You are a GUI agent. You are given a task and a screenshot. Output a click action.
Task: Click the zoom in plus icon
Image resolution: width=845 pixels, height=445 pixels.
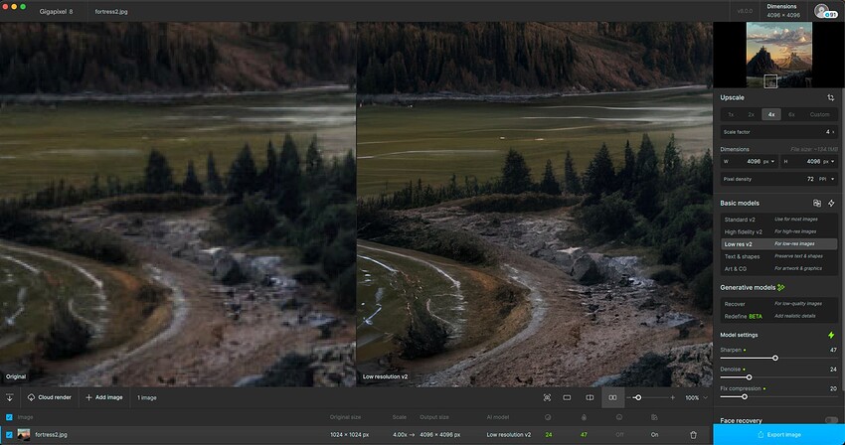[x=673, y=397]
